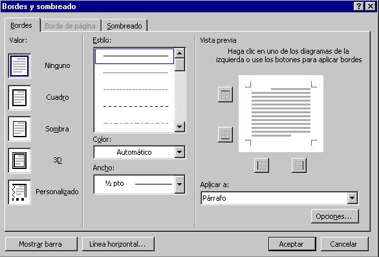Image resolution: width=379 pixels, height=257 pixels.
Task: Click the 3D label
Action: (58, 160)
